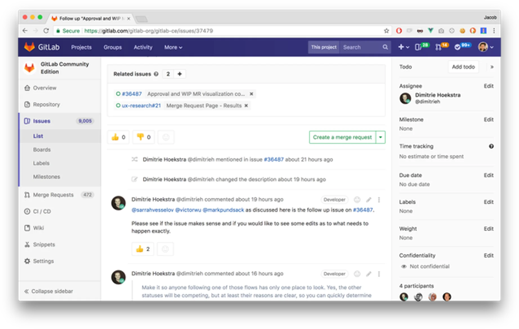Open the plus new item dropdown in navbar
The image size is (519, 329).
coord(403,47)
